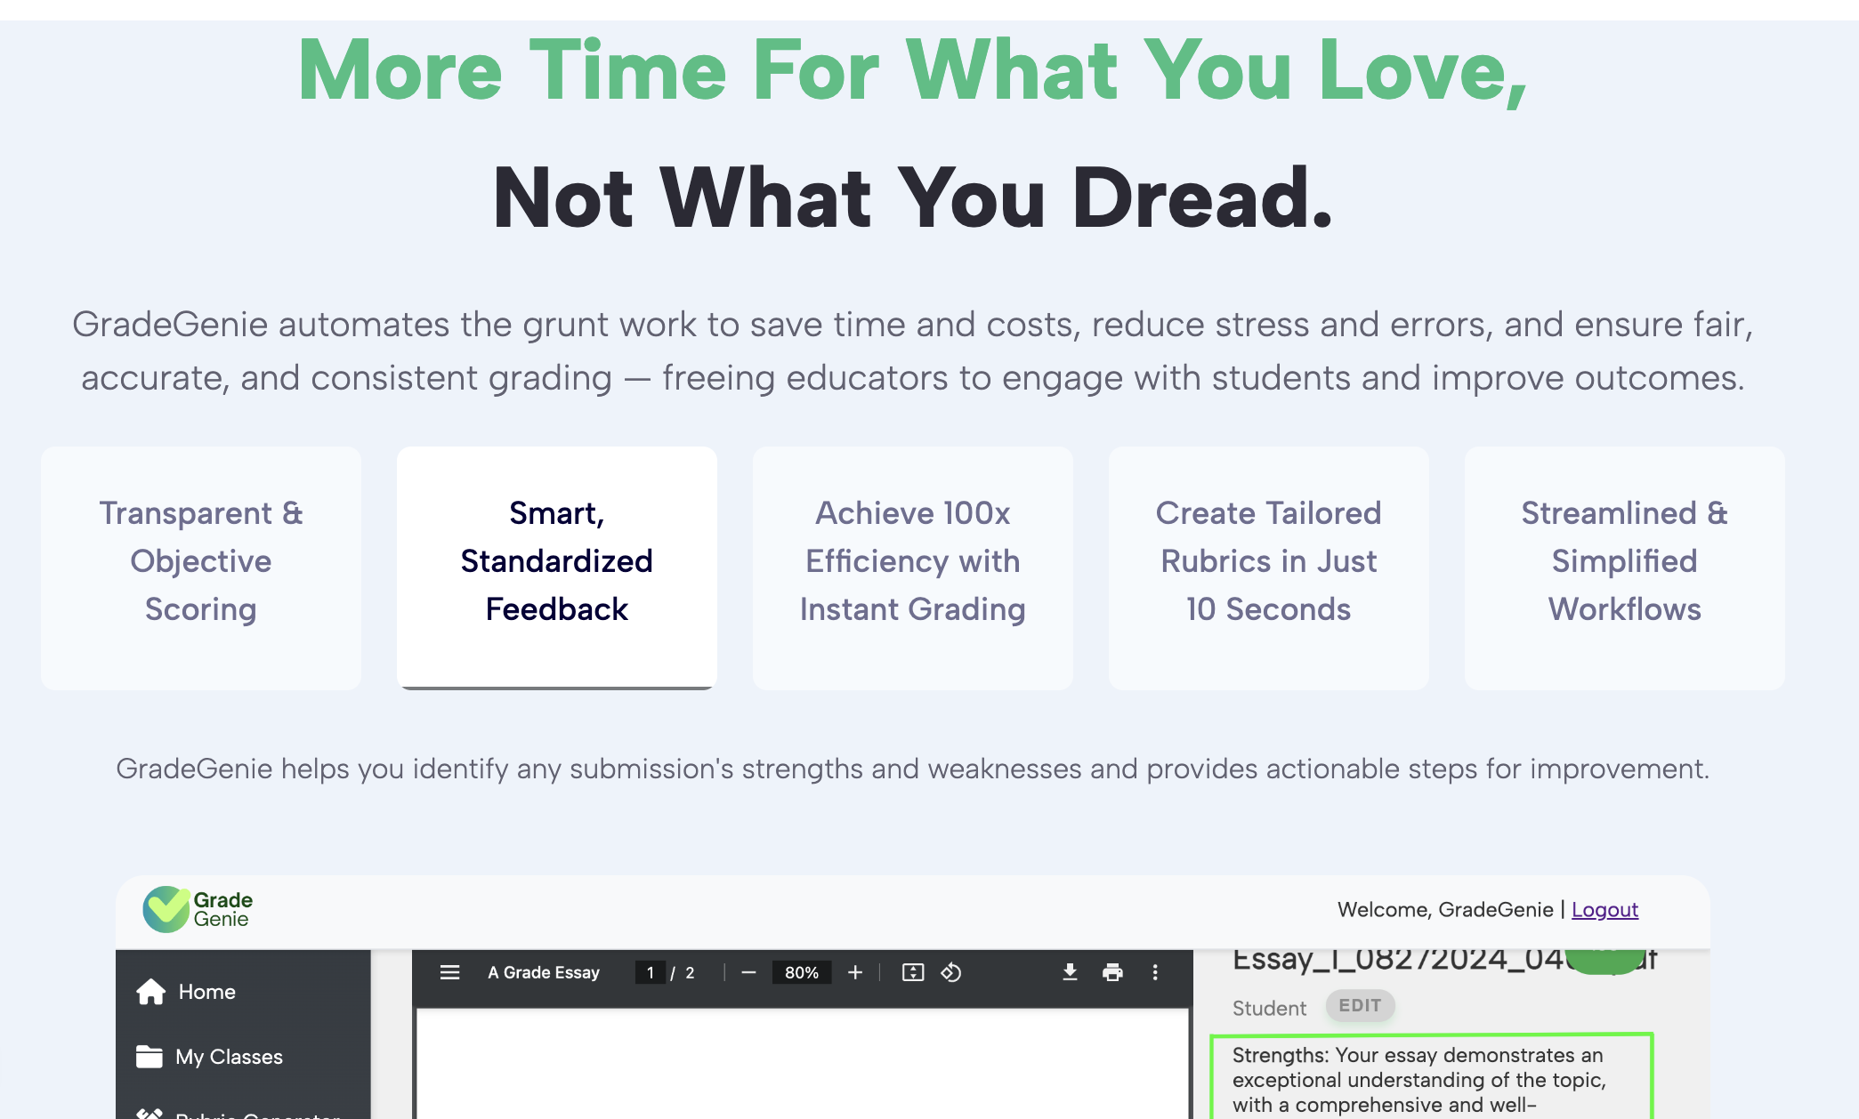Open Achieve 100x Efficiency with Instant Grading tab
Image resolution: width=1859 pixels, height=1119 pixels.
point(913,568)
